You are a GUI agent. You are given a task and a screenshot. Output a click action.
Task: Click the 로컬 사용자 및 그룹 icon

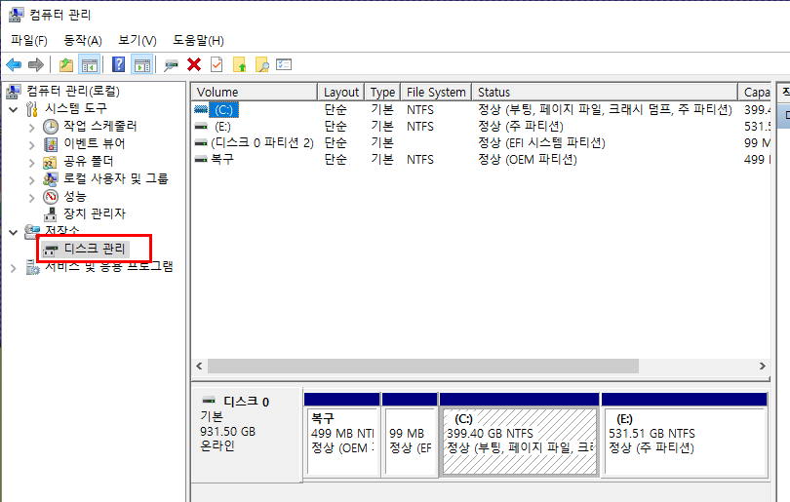coord(51,178)
